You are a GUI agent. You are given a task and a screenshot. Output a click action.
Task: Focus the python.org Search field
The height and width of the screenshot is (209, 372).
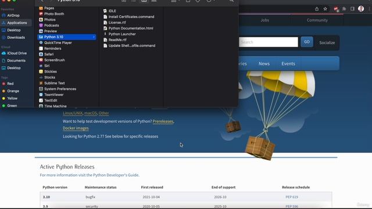tap(268, 42)
